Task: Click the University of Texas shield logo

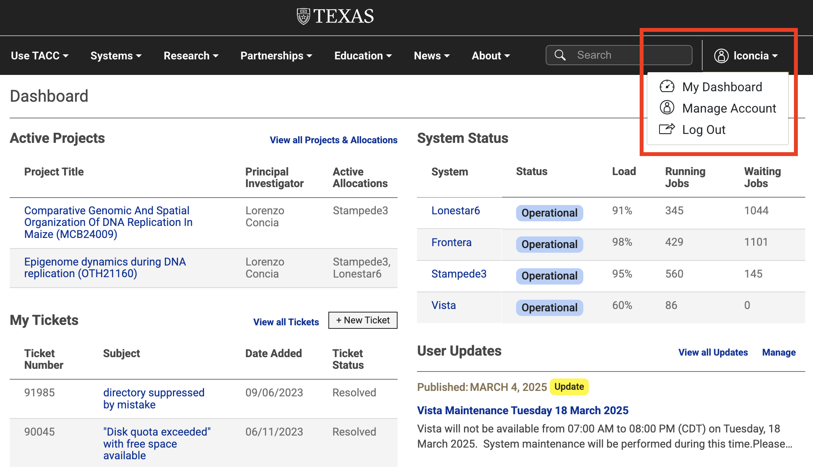Action: point(304,16)
